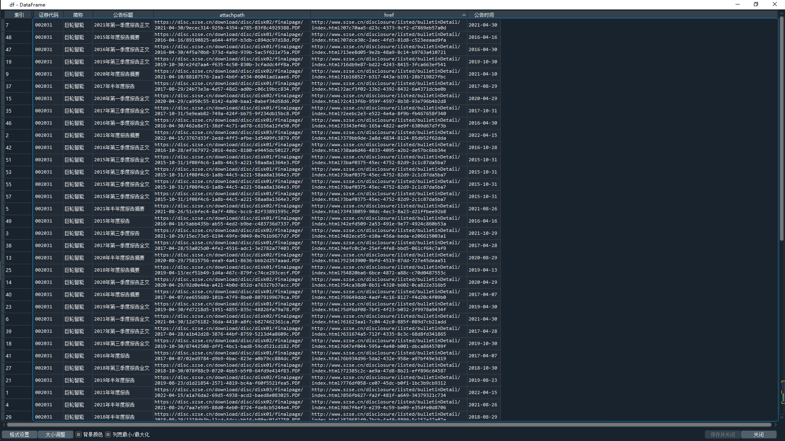Viewport: 785px width, 441px height.
Task: Select attachpath cell for index row 7
Action: click(x=232, y=25)
